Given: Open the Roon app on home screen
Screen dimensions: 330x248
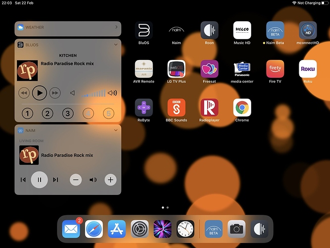Looking at the screenshot, I should [x=209, y=30].
